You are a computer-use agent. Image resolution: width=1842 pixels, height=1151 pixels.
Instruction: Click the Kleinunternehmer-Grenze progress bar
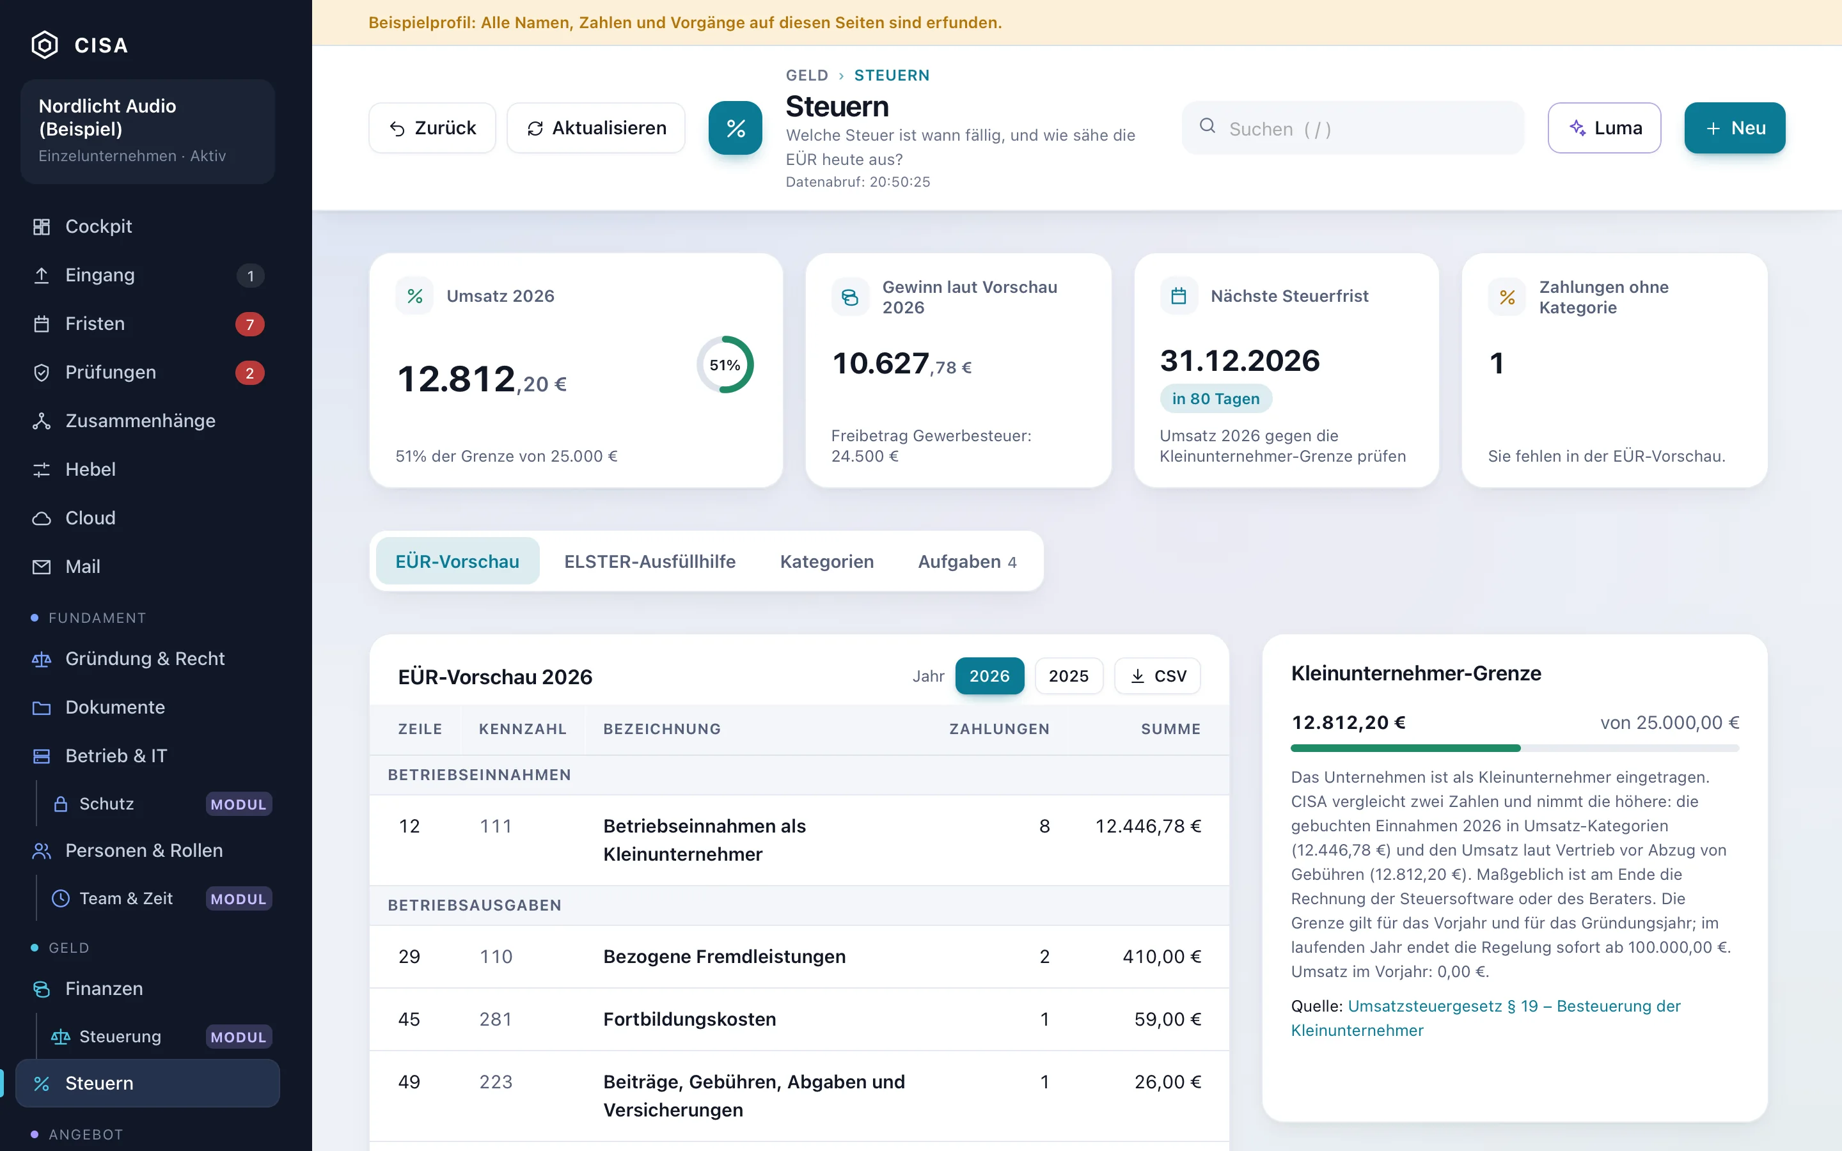click(1515, 748)
